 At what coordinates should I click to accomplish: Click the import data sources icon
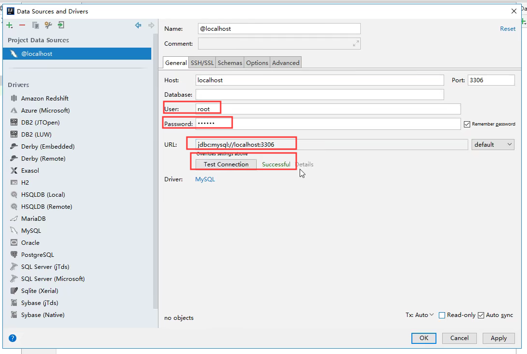click(x=61, y=25)
